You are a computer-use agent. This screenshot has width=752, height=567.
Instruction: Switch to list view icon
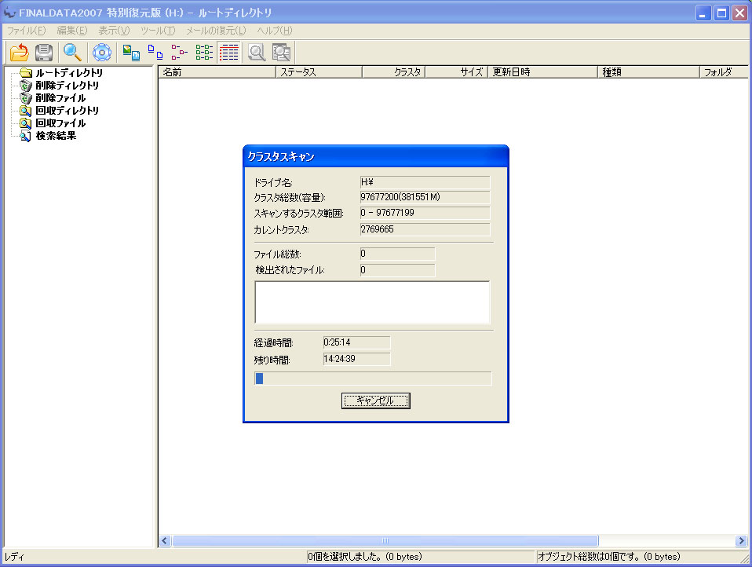point(204,53)
